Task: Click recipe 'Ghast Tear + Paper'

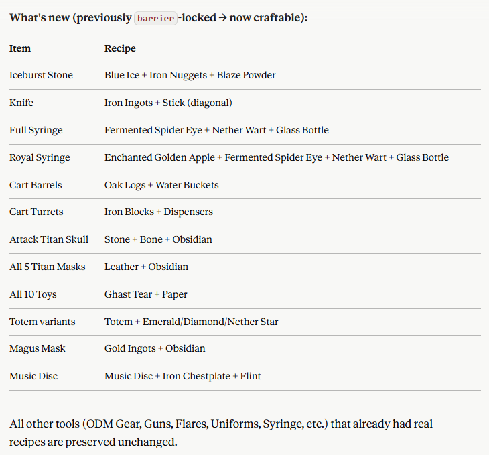Action: [x=146, y=294]
